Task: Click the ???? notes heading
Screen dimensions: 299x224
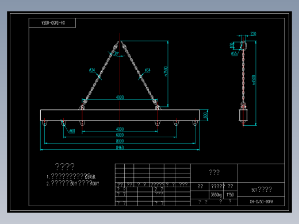Action: click(x=65, y=167)
